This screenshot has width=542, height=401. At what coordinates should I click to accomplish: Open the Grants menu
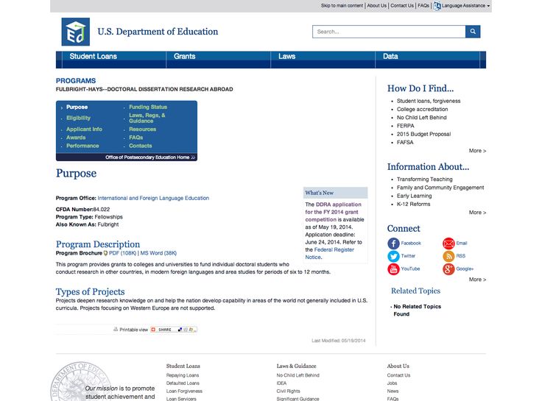point(184,57)
